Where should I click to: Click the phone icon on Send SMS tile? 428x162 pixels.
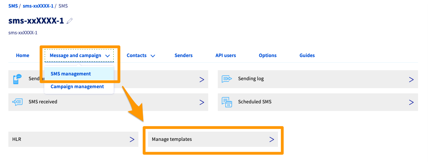[x=17, y=79]
